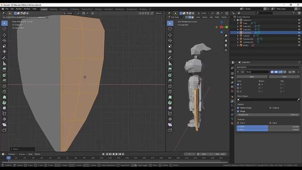Image resolution: width=302 pixels, height=170 pixels.
Task: Hide Cube.001 using its eye icon
Action: (x=299, y=26)
